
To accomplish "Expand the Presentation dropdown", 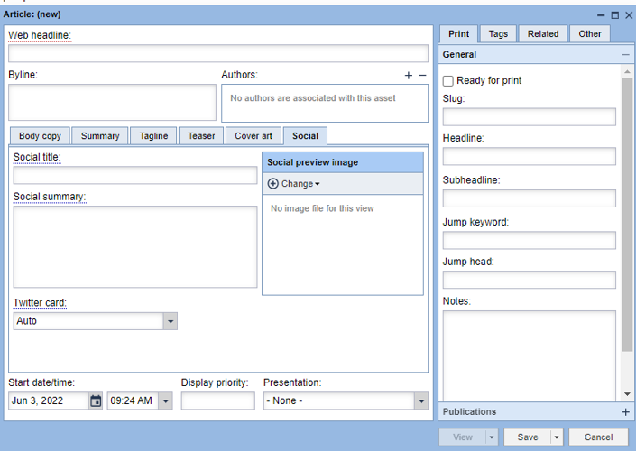I will pyautogui.click(x=420, y=400).
